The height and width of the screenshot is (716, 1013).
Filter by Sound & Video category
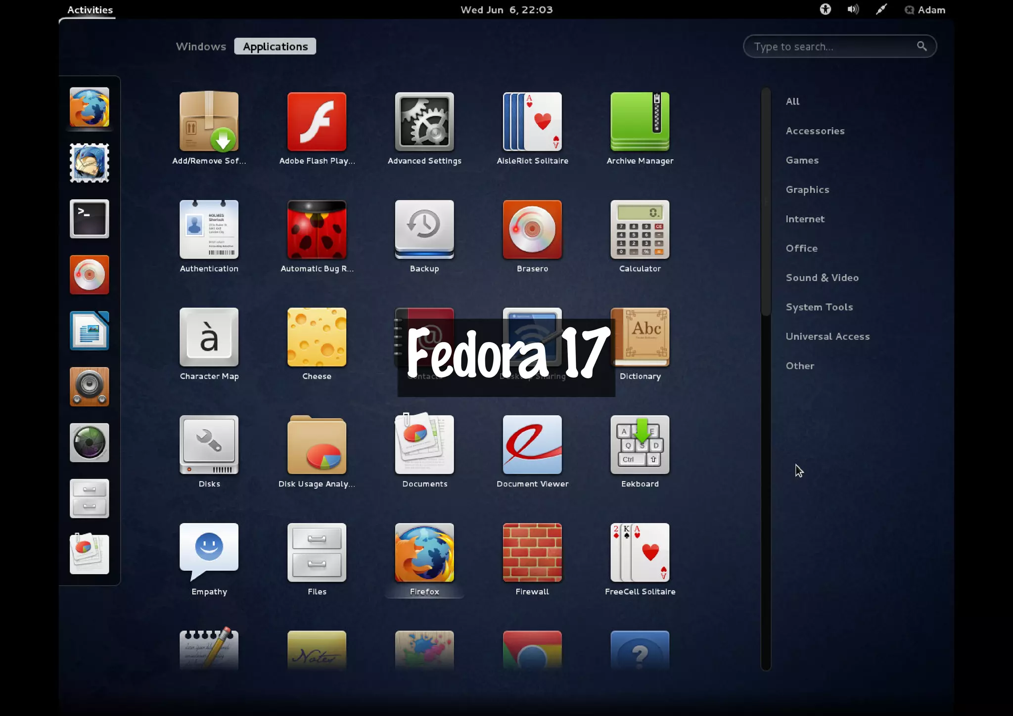(x=822, y=277)
